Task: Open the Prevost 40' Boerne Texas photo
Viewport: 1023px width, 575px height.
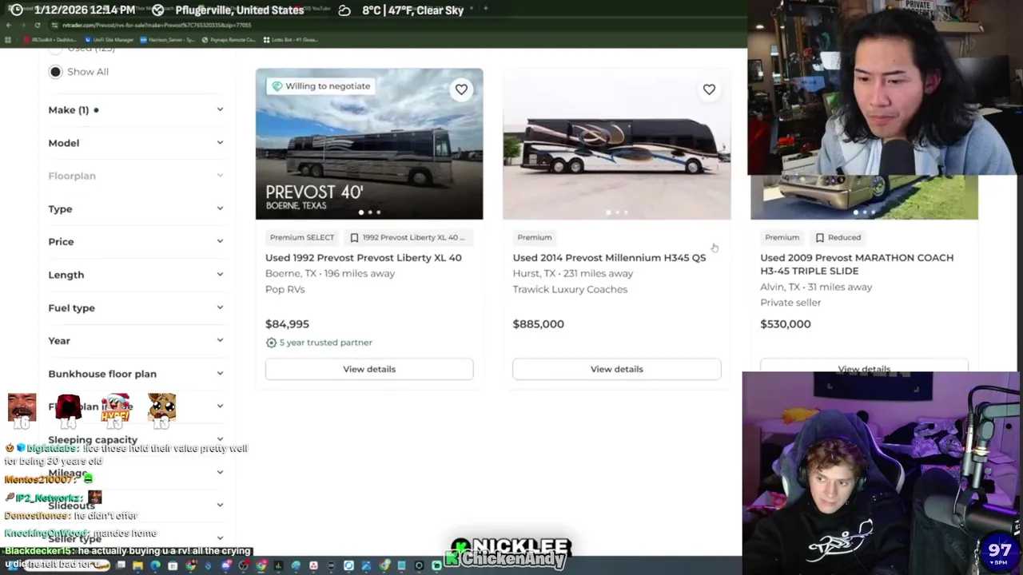Action: [369, 144]
